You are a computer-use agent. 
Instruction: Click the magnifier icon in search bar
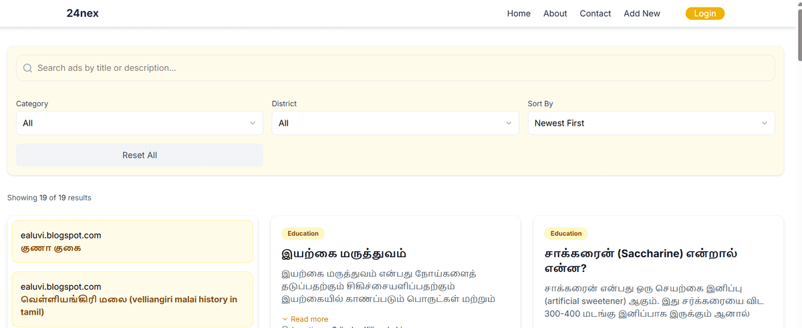[x=27, y=68]
